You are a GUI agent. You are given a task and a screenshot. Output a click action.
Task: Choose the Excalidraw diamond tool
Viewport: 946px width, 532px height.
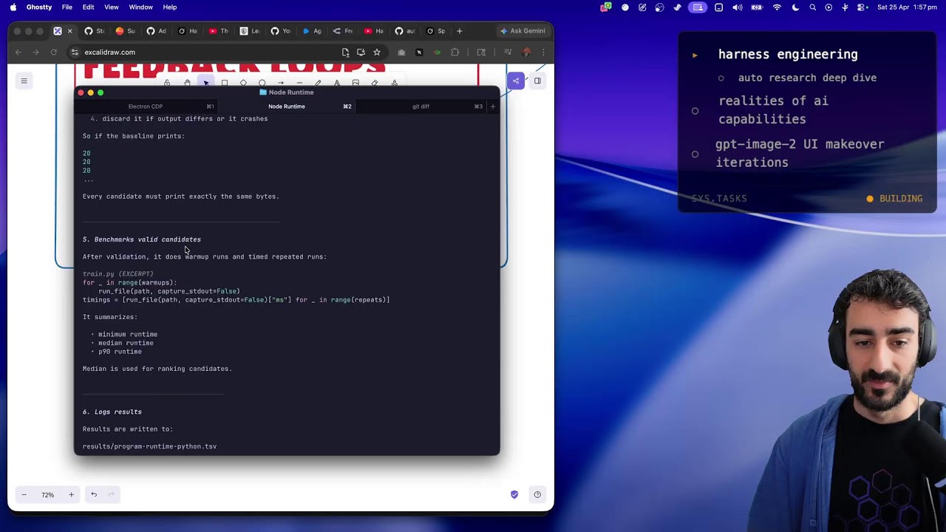coord(243,83)
